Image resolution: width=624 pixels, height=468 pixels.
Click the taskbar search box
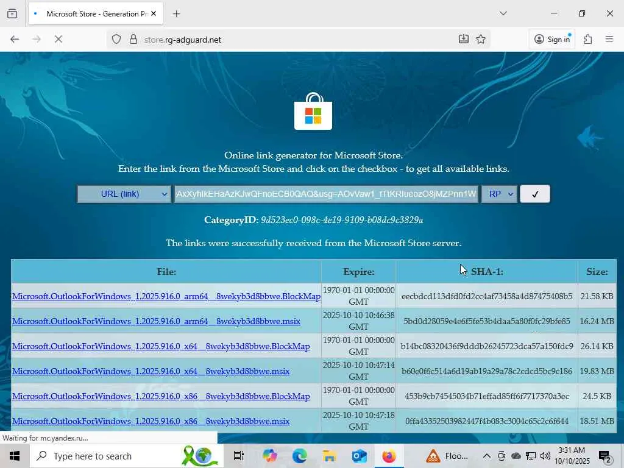click(127, 456)
